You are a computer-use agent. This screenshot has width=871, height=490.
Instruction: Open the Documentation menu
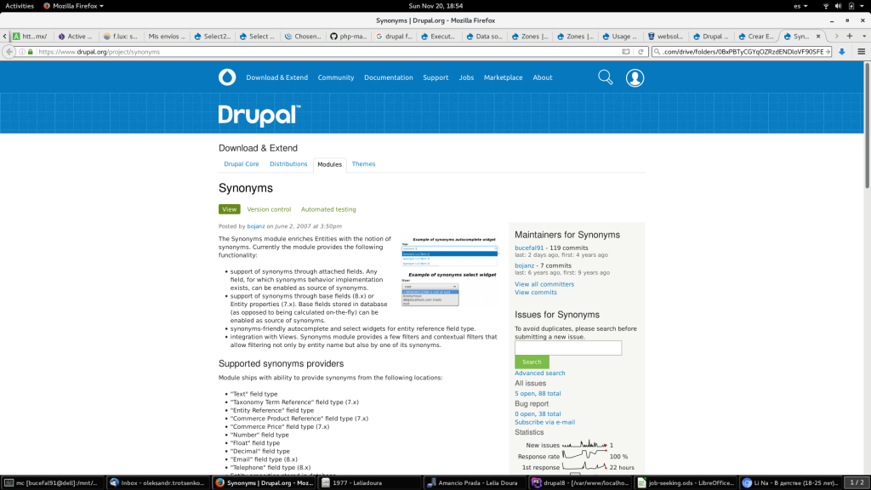(x=388, y=77)
